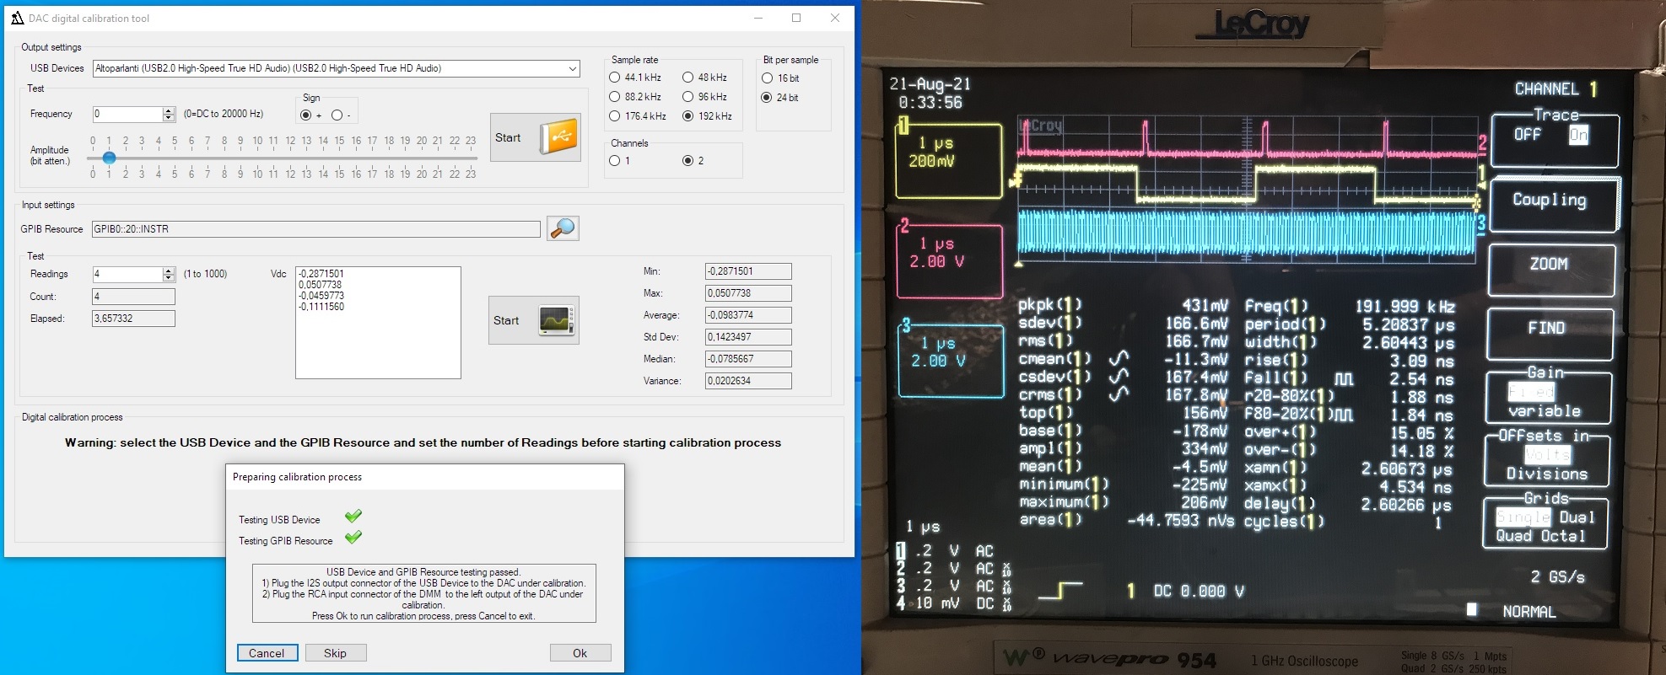Image resolution: width=1666 pixels, height=675 pixels.
Task: Choose 24 bit per sample
Action: click(x=767, y=98)
